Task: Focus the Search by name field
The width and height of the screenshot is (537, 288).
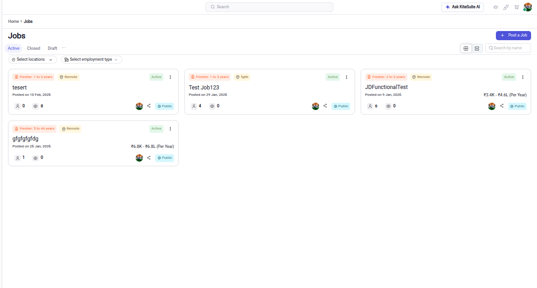Action: pos(508,48)
